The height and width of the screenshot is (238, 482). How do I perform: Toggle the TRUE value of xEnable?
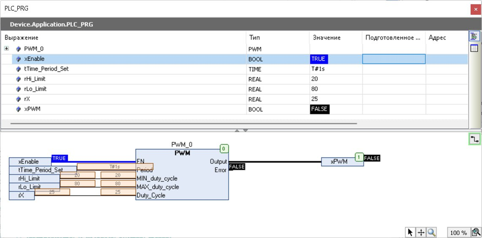pyautogui.click(x=319, y=59)
